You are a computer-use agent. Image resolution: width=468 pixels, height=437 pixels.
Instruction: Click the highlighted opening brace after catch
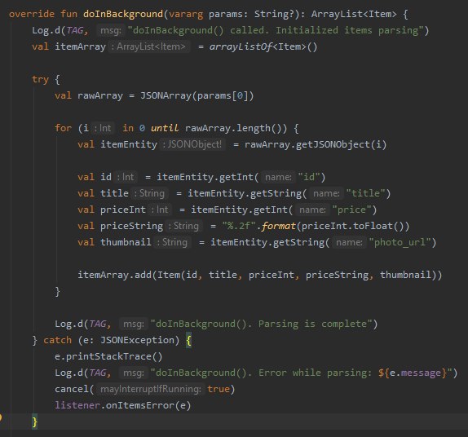(x=188, y=340)
